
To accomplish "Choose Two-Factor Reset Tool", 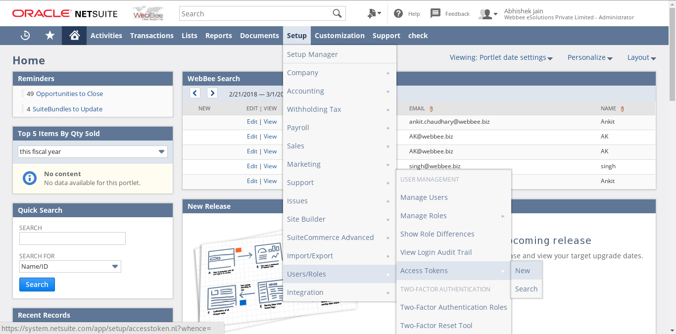I will 453,326.
